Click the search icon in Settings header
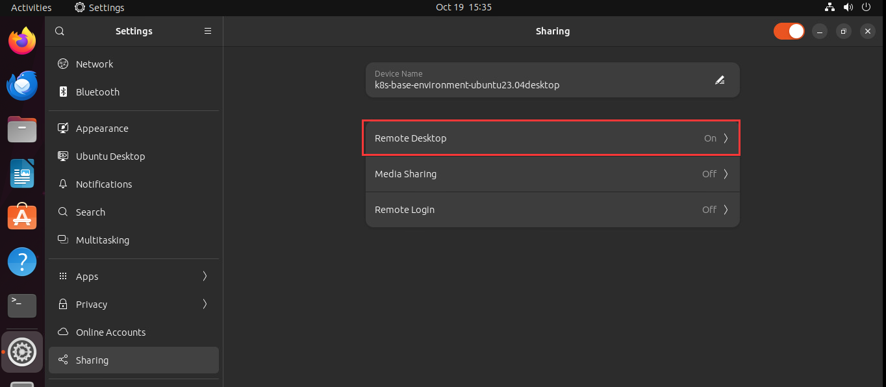 tap(60, 31)
